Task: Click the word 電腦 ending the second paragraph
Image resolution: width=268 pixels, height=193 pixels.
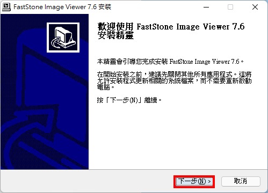Action: (x=103, y=87)
